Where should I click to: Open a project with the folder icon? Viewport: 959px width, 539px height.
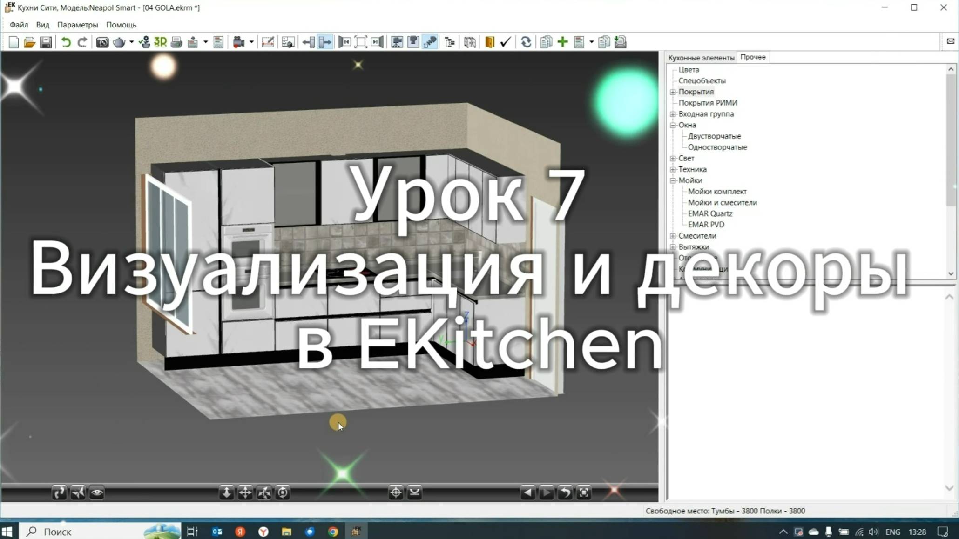point(29,42)
